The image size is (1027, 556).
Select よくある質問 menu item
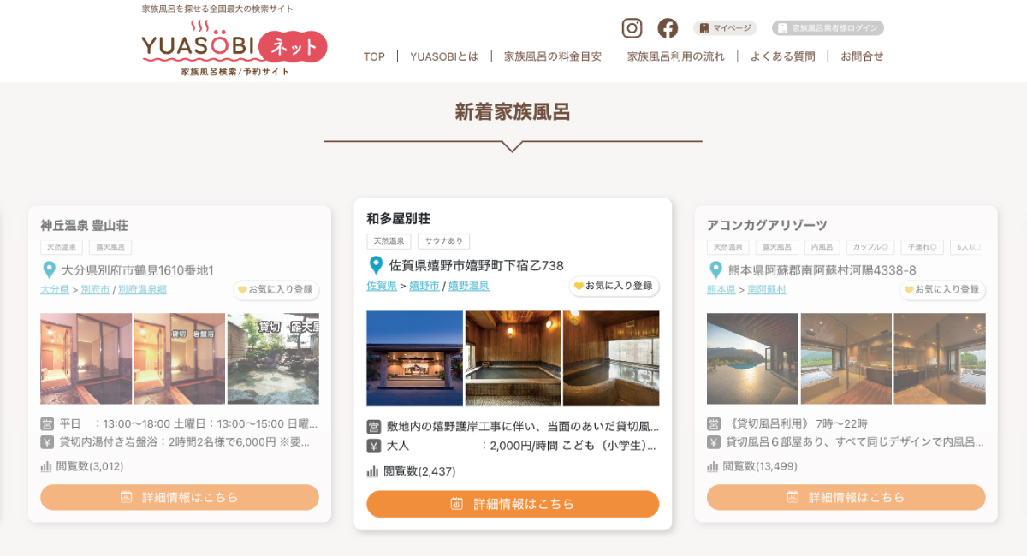[x=783, y=56]
